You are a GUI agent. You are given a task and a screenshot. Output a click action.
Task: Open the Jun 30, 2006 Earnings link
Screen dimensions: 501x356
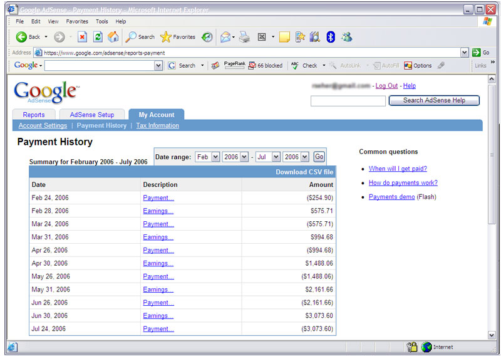point(158,316)
